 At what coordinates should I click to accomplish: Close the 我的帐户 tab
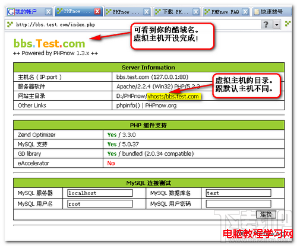(48, 12)
